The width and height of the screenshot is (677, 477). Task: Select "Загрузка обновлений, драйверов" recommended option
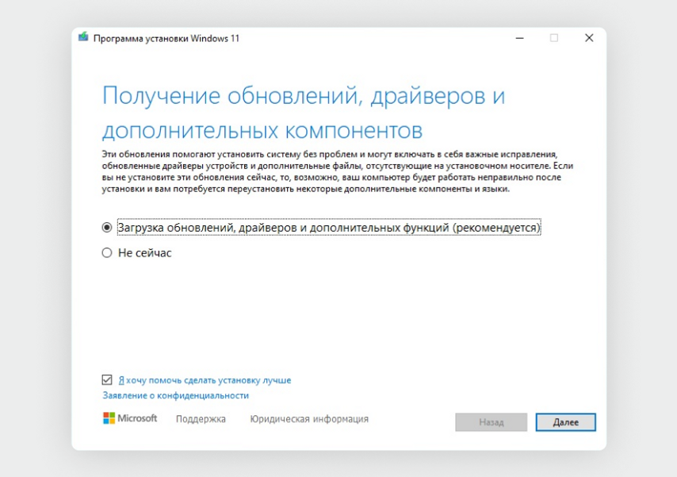(x=107, y=228)
